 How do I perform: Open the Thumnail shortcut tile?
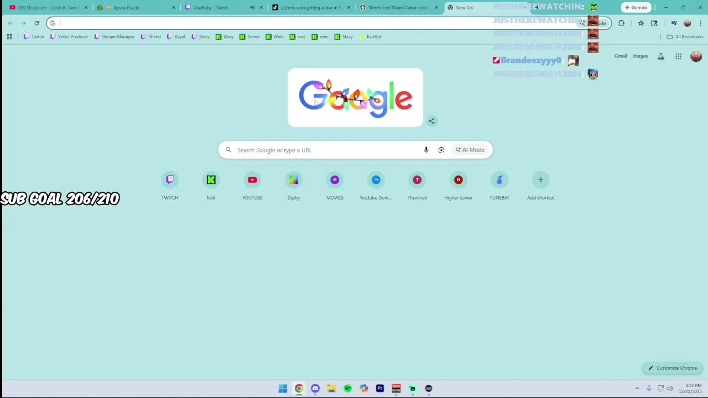click(417, 187)
